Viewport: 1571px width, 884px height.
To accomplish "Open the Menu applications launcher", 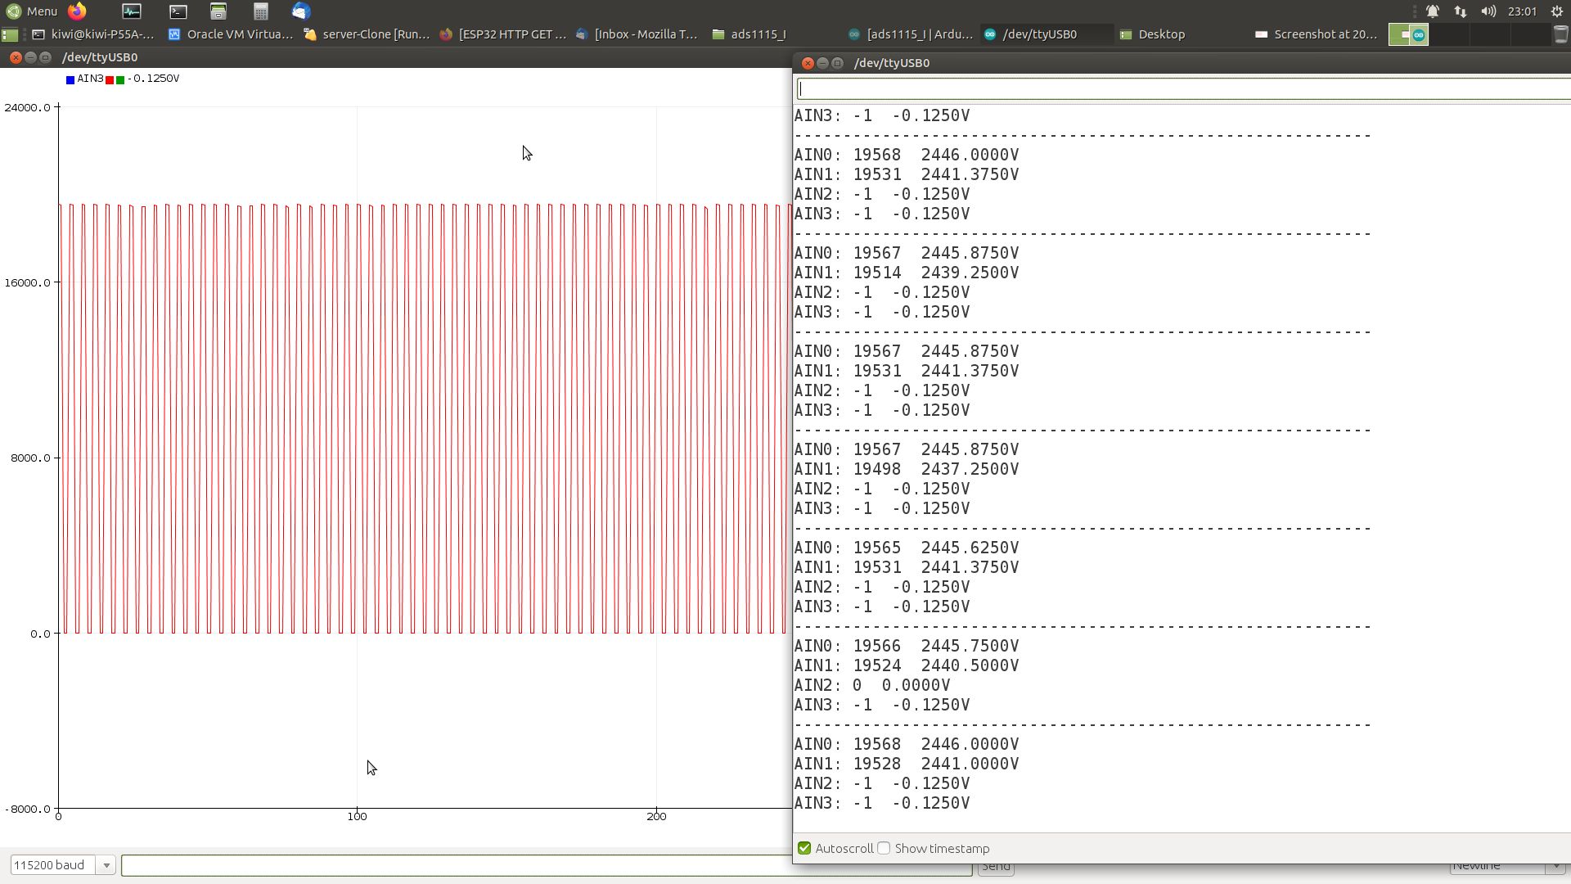I will click(31, 11).
